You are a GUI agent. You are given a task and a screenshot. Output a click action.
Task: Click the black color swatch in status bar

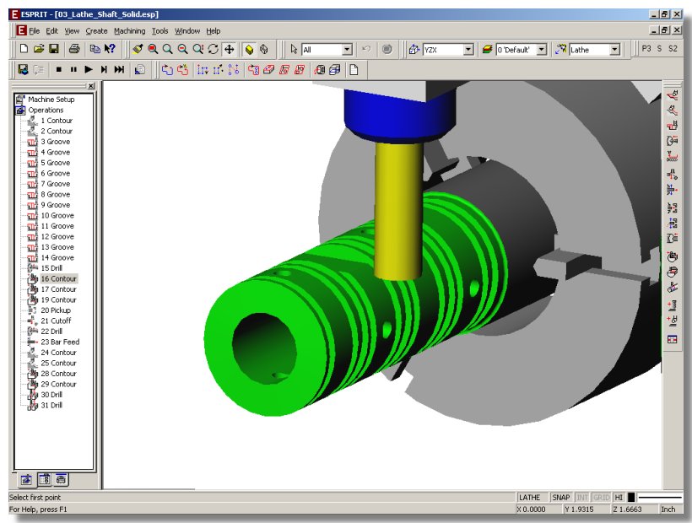coord(632,498)
